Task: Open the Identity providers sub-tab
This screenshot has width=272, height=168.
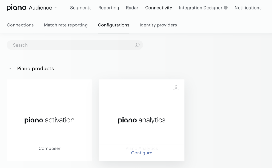Action: pos(158,25)
